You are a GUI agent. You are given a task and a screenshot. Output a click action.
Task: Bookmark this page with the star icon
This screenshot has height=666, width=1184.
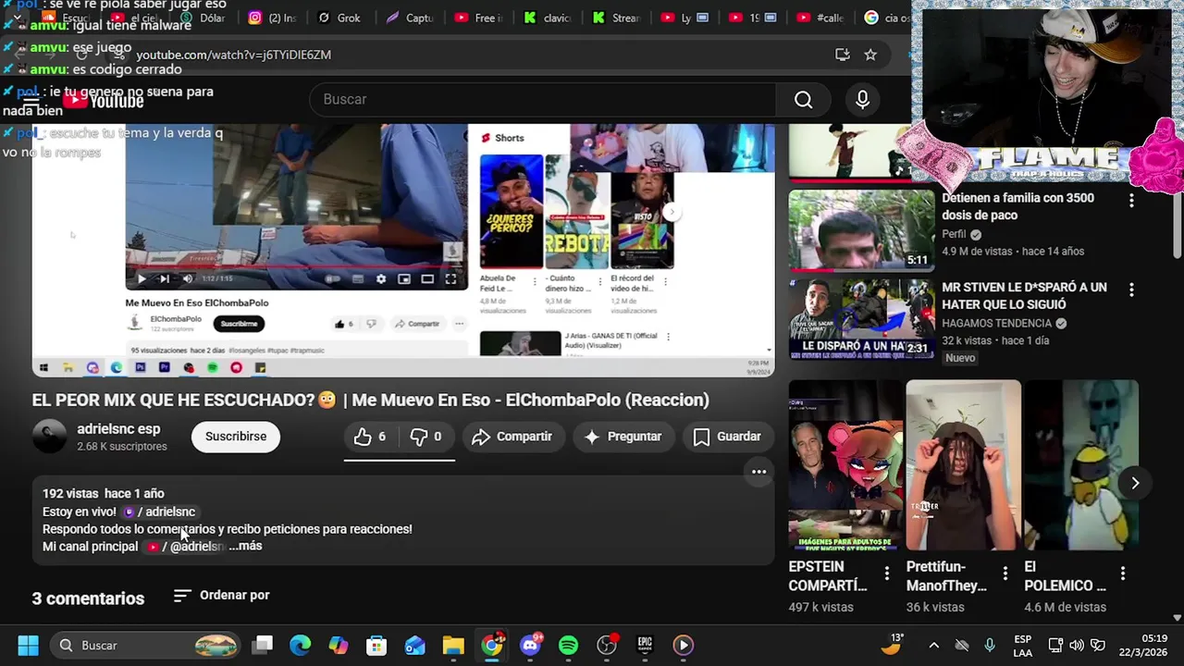click(x=869, y=55)
